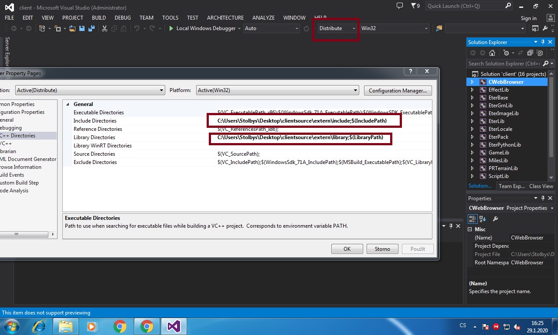Click the Save icon in toolbar
The height and width of the screenshot is (335, 558).
click(82, 28)
